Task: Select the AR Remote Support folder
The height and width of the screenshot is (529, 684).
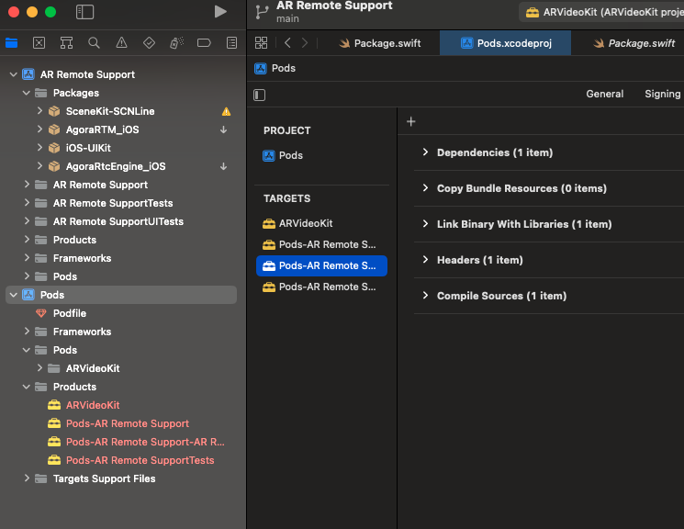Action: click(x=121, y=185)
